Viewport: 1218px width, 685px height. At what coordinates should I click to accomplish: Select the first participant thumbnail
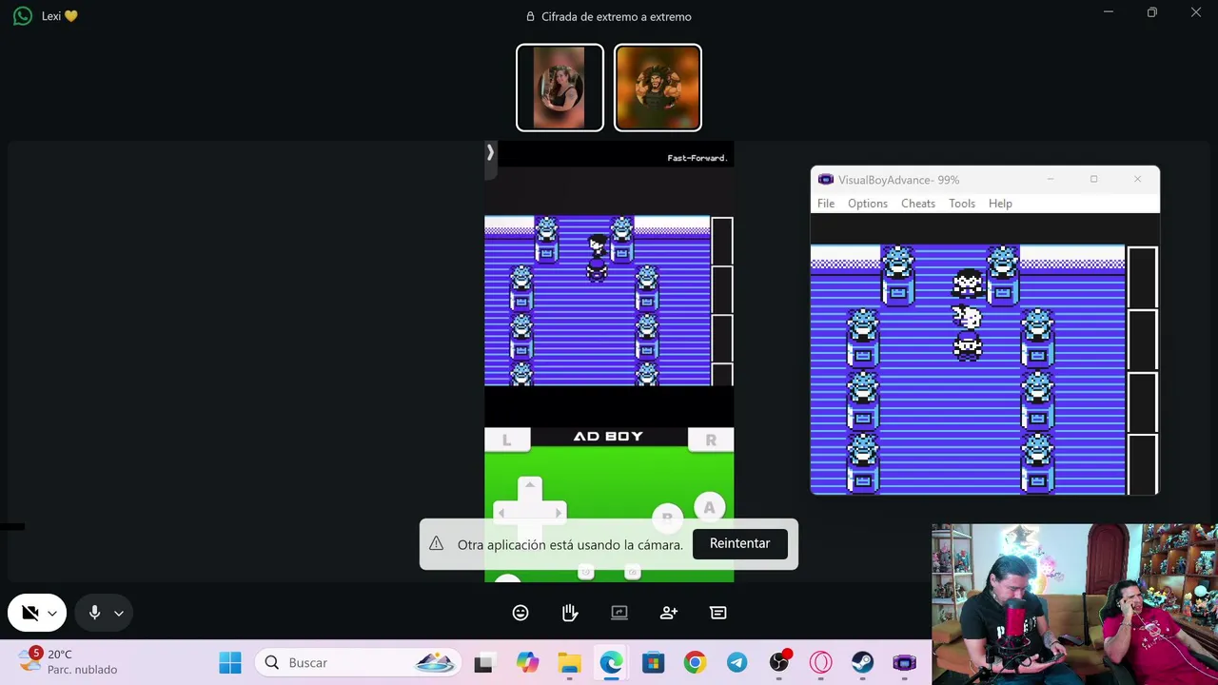[560, 88]
